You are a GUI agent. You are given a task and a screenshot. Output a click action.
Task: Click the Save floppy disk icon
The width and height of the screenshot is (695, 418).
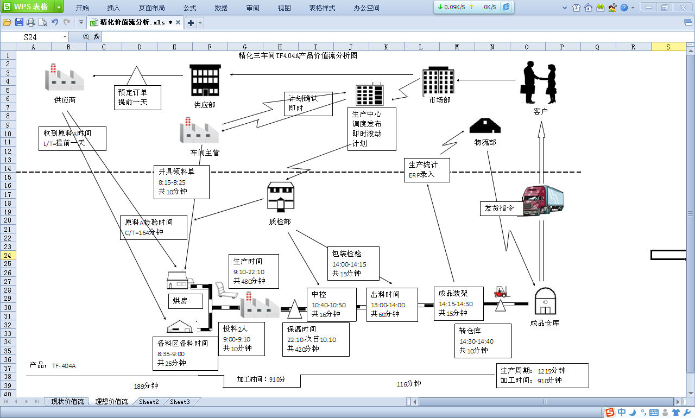[x=19, y=22]
